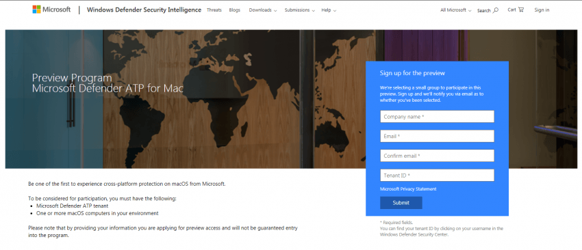Open the Microsoft Privacy Statement link
The width and height of the screenshot is (582, 250).
[x=408, y=189]
